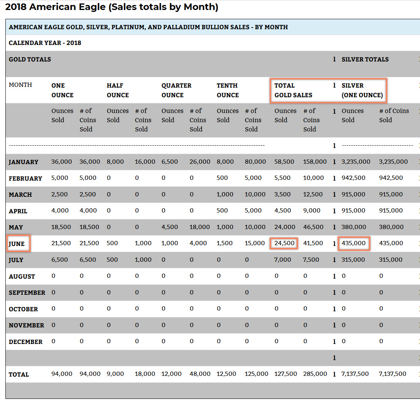
Task: Select March total gold ounces value 3,500
Action: click(282, 194)
